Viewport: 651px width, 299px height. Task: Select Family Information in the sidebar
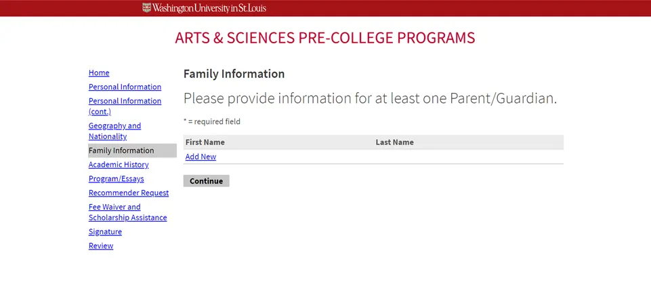click(x=121, y=151)
